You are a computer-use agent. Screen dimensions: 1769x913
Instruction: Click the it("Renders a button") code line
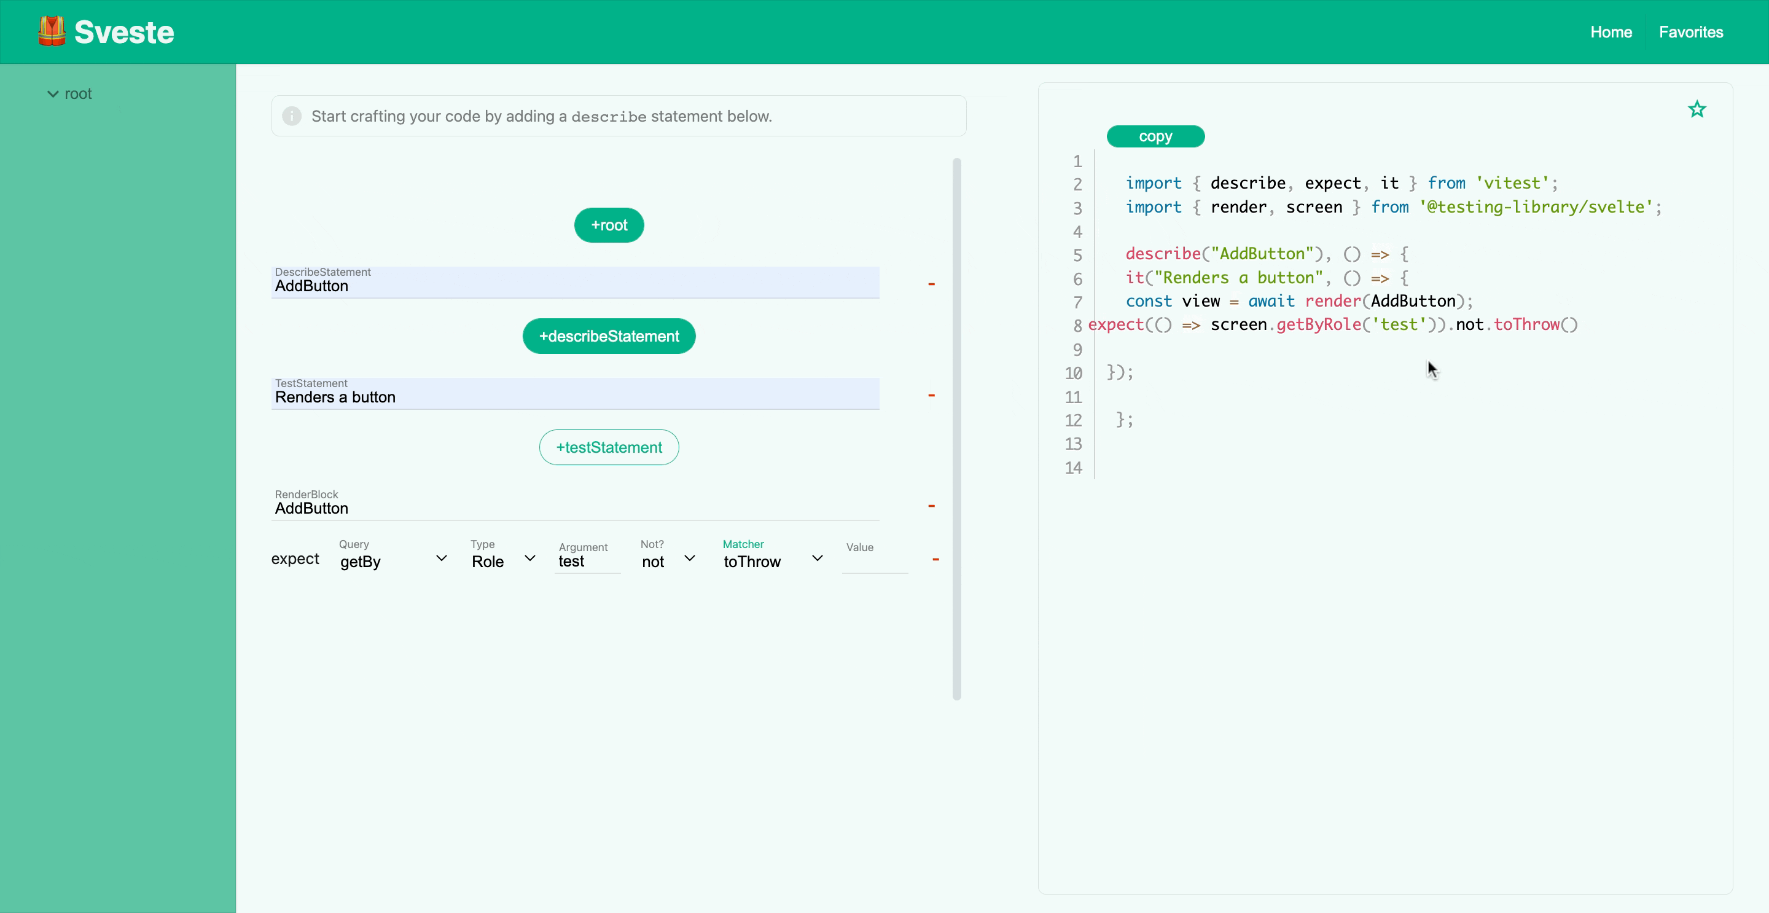[x=1267, y=278]
